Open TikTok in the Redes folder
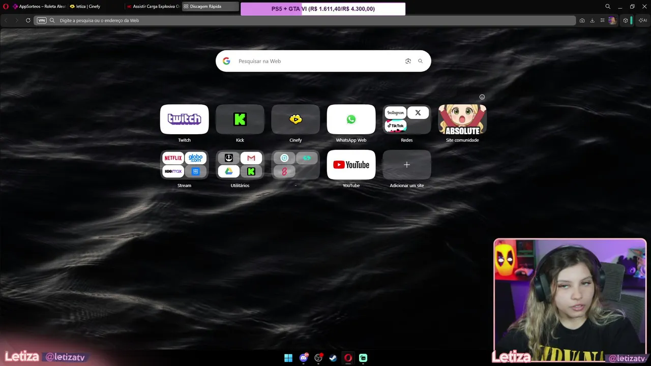Viewport: 651px width, 366px height. coord(395,126)
